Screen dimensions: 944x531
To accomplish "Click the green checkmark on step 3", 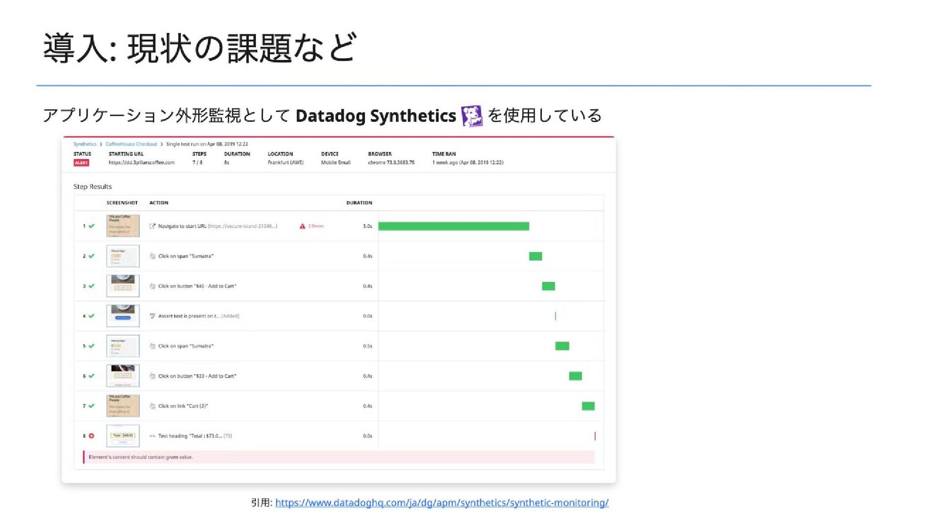I will (x=91, y=286).
